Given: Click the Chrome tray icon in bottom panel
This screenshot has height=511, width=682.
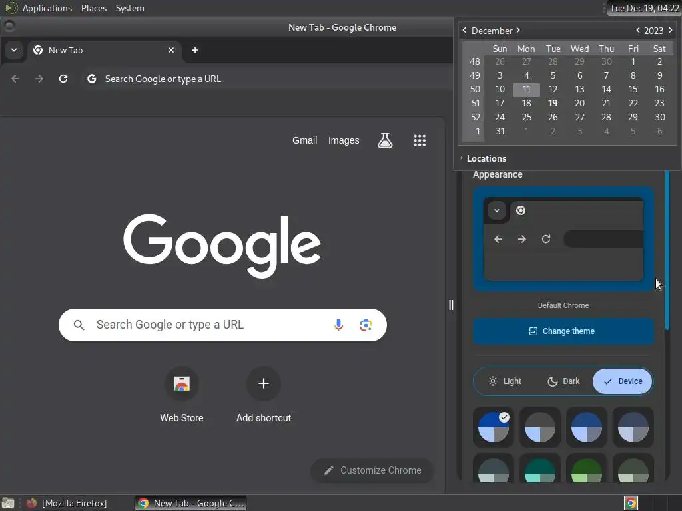Looking at the screenshot, I should [631, 503].
